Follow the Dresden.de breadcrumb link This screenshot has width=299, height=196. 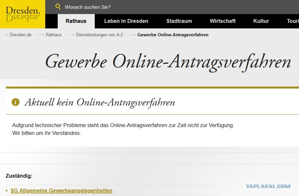(x=21, y=35)
